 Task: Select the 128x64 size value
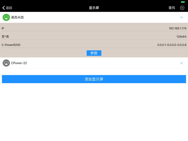pos(181,36)
